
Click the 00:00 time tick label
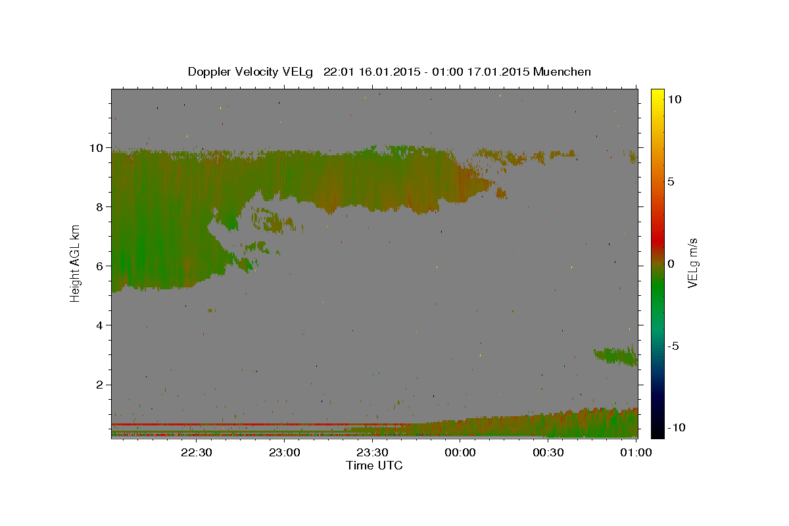(x=460, y=452)
